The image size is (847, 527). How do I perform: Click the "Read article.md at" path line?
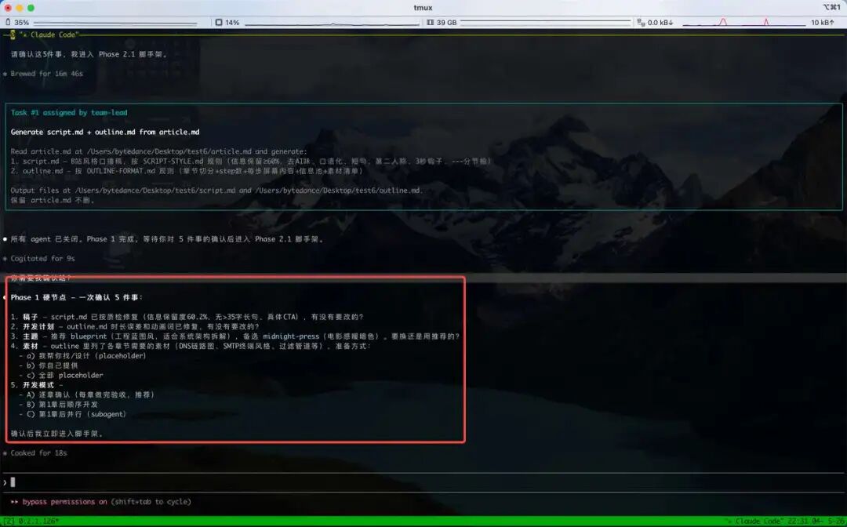coord(158,151)
